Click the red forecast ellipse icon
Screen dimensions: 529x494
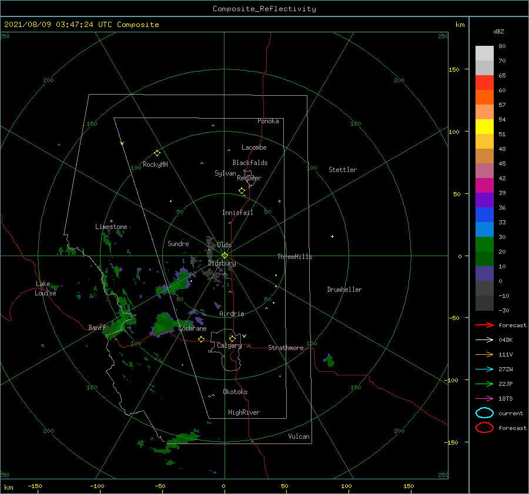pos(484,428)
